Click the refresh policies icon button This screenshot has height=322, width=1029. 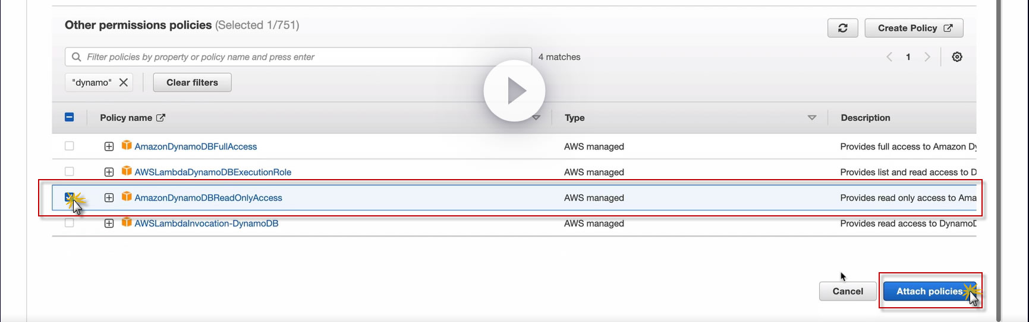[x=842, y=28]
